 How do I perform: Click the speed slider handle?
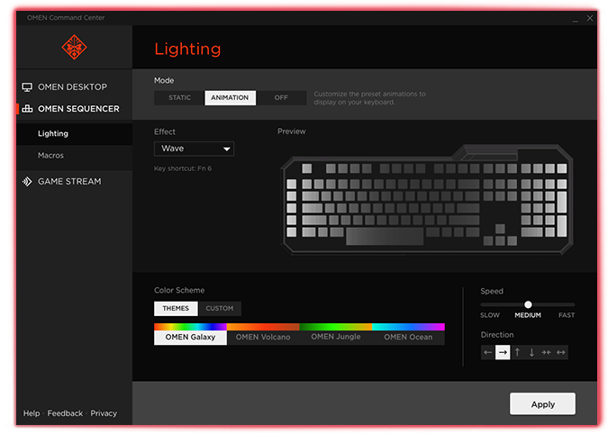(x=528, y=304)
